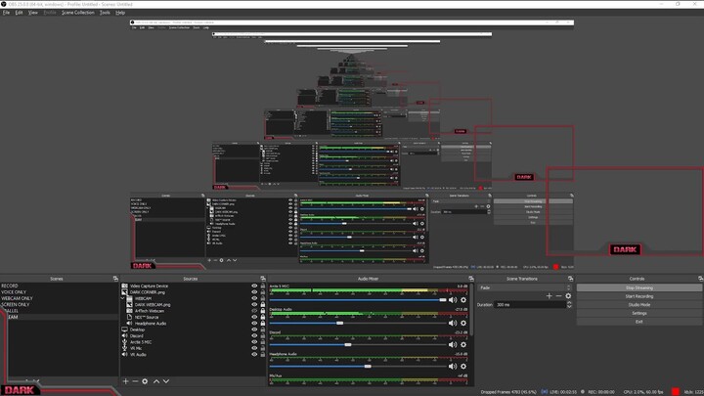Click the Headphone Audio volume slider
This screenshot has height=396, width=704.
click(x=358, y=366)
